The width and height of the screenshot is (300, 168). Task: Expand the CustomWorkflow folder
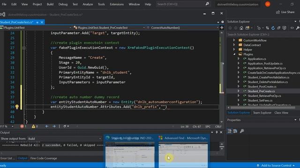(x=234, y=40)
